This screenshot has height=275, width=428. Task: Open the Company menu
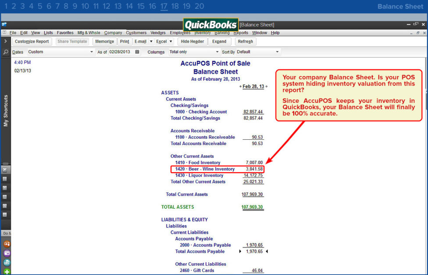(x=113, y=33)
